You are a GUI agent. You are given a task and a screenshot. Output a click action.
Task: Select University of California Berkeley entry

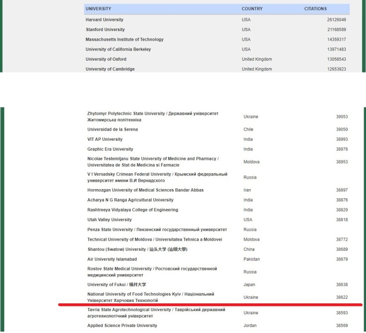point(118,49)
